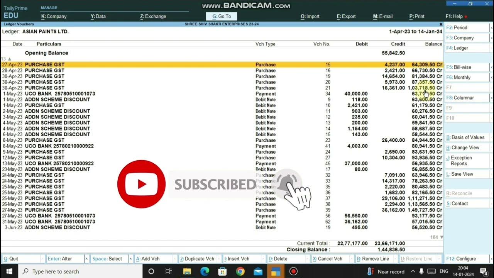Open E: Export menu
The width and height of the screenshot is (494, 278).
(x=346, y=16)
